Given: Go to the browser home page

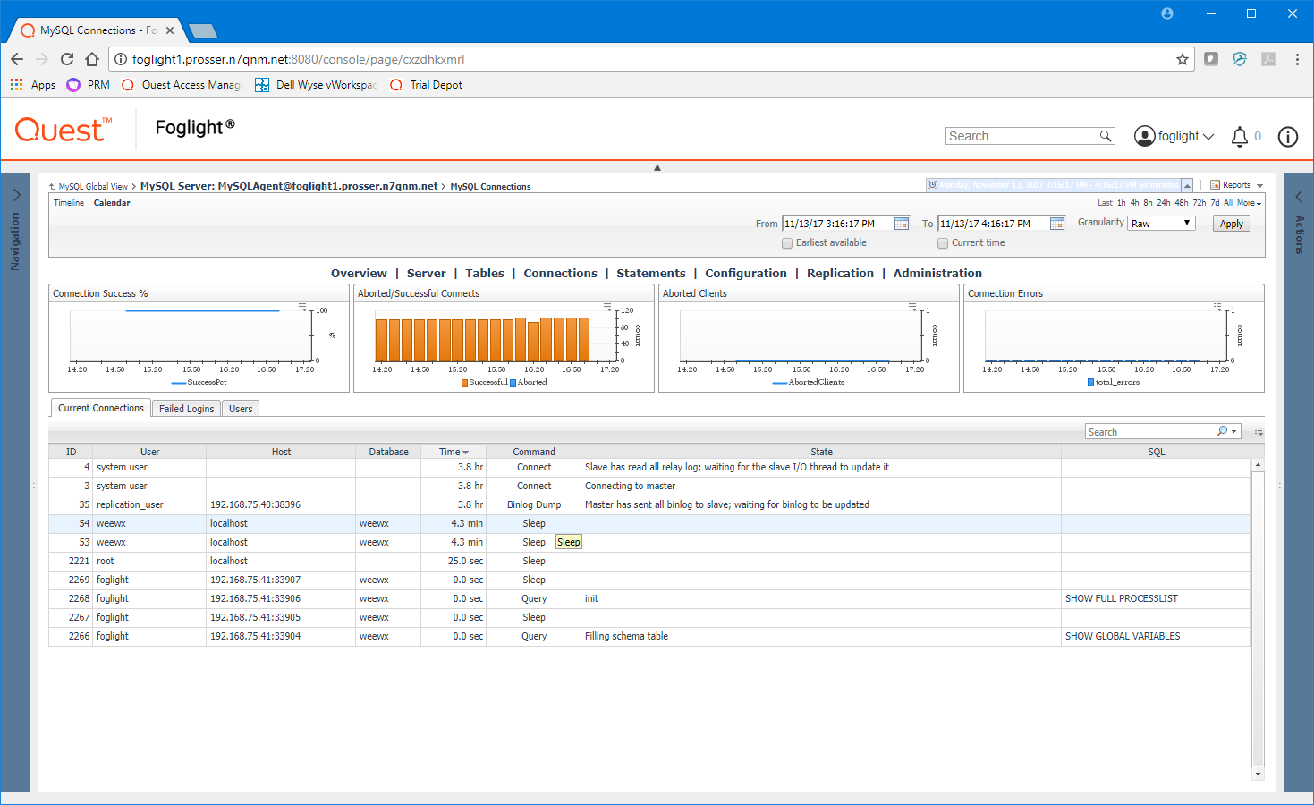Looking at the screenshot, I should [x=92, y=59].
